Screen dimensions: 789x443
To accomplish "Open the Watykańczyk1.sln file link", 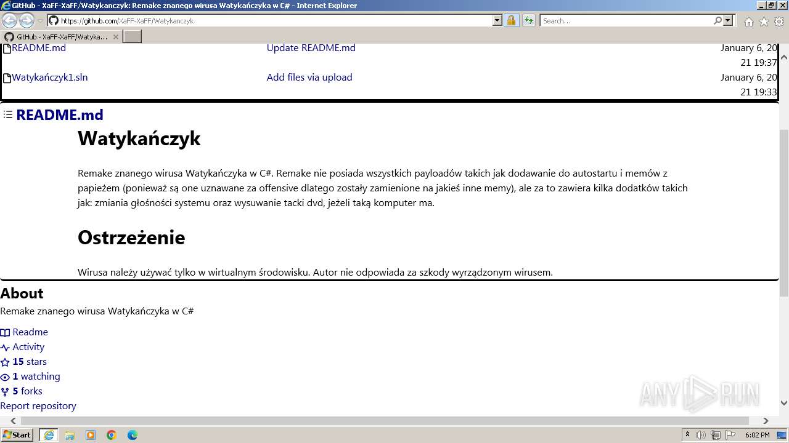I will [x=50, y=78].
